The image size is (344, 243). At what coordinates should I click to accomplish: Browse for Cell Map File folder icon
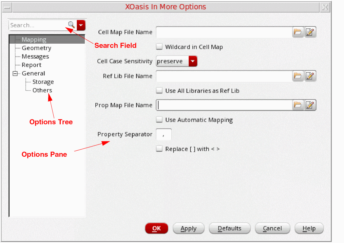pos(298,32)
